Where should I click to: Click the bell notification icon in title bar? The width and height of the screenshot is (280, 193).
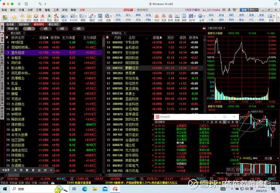229,10
